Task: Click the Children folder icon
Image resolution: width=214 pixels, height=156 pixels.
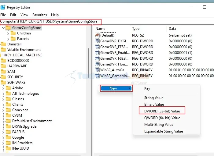Action: [x=13, y=33]
